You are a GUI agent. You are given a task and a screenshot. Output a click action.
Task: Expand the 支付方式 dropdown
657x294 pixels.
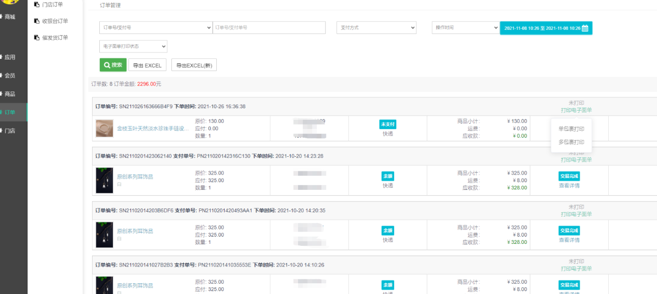[x=376, y=28]
